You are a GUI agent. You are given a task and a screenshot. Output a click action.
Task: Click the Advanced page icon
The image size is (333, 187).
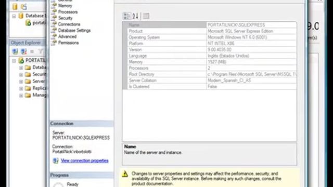pos(54,36)
